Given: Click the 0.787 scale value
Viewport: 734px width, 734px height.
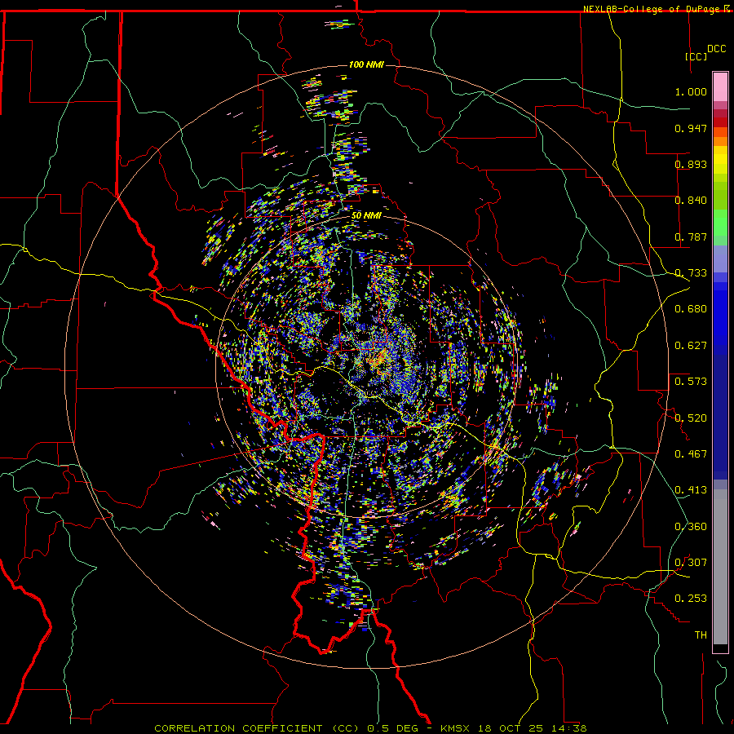Looking at the screenshot, I should click(691, 237).
